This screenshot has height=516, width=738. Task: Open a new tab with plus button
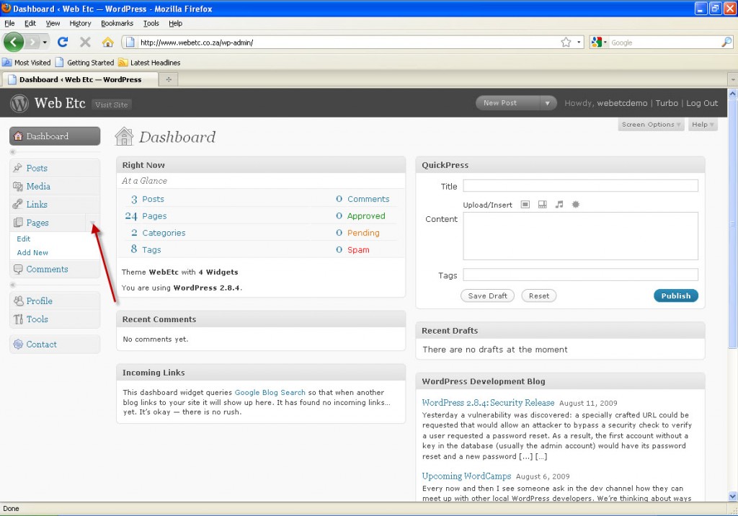coord(169,79)
